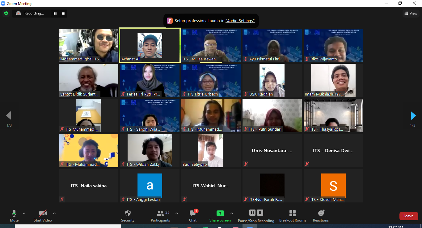
Task: Pause the recording in the top recording bar
Action: point(55,14)
